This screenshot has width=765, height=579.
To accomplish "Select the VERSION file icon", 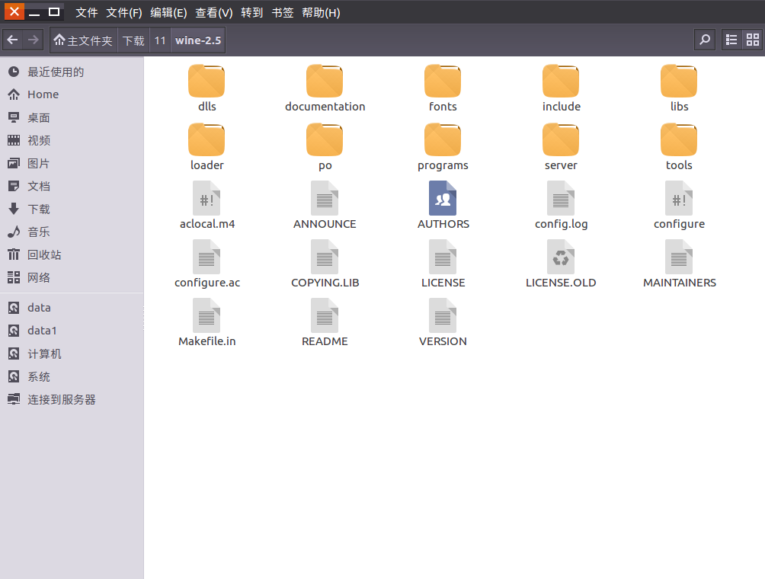I will click(x=443, y=315).
